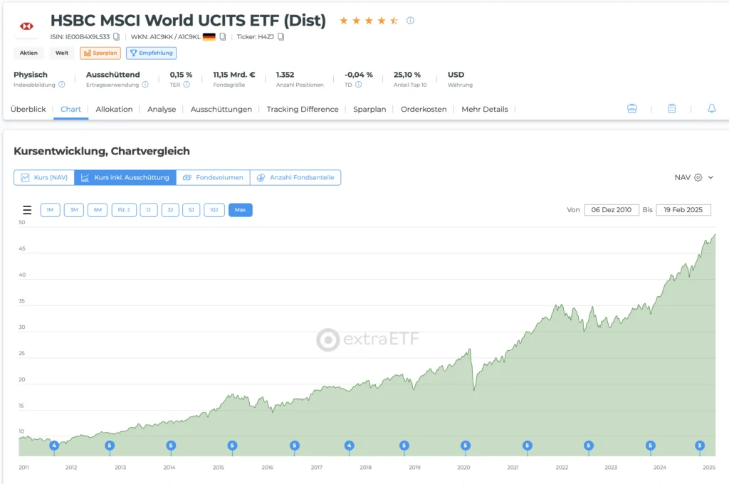Screen dimensions: 729x484
Task: Open the Sparplan tab
Action: (369, 110)
